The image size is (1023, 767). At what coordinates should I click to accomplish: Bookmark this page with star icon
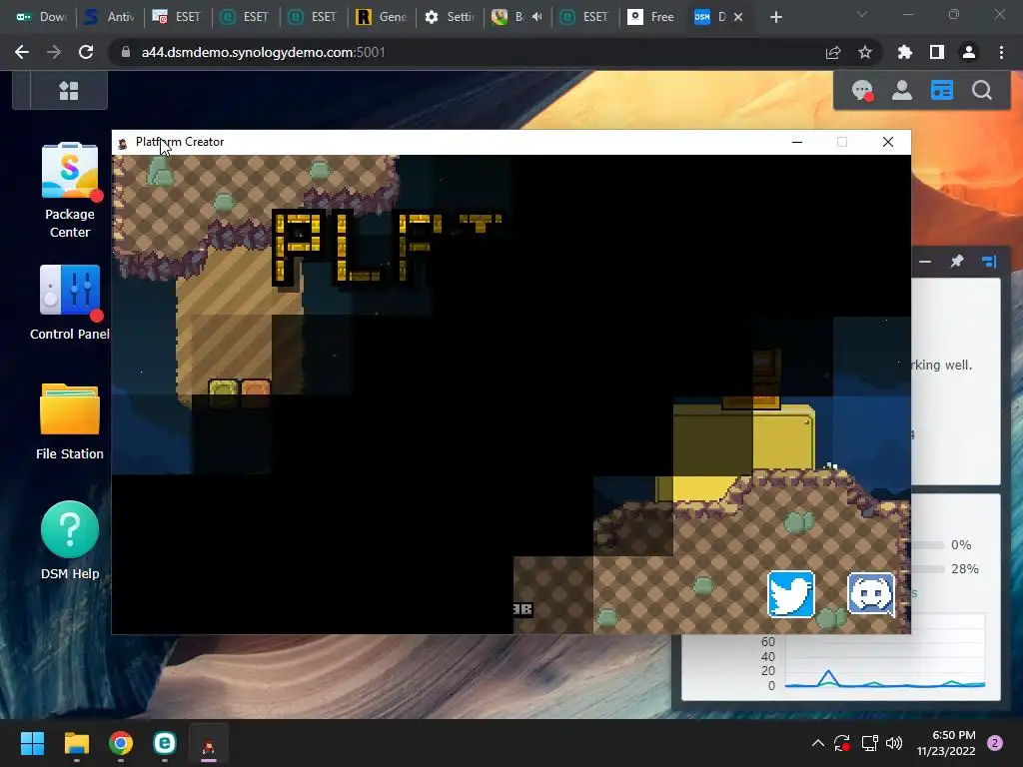coord(865,52)
